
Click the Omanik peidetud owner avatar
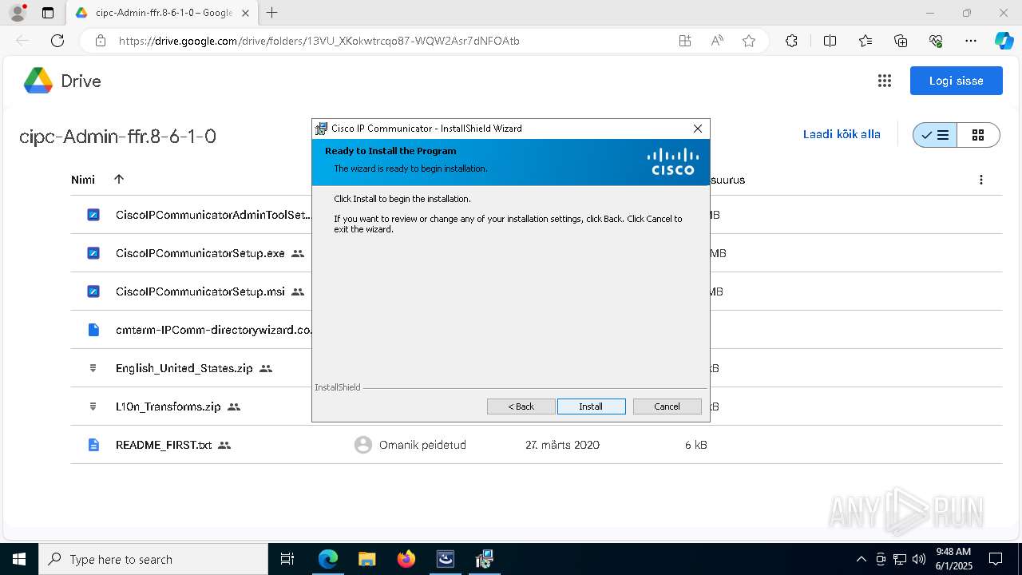tap(363, 445)
